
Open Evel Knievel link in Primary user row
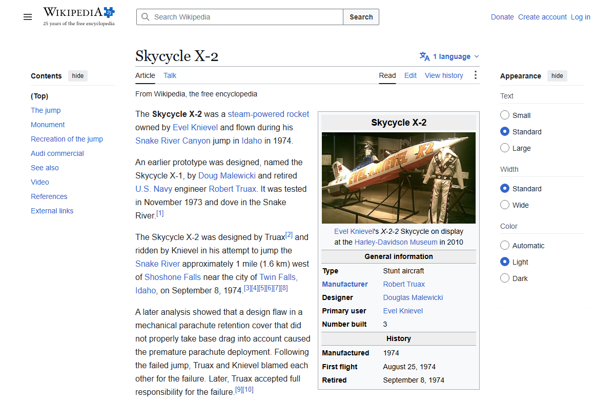tap(403, 311)
